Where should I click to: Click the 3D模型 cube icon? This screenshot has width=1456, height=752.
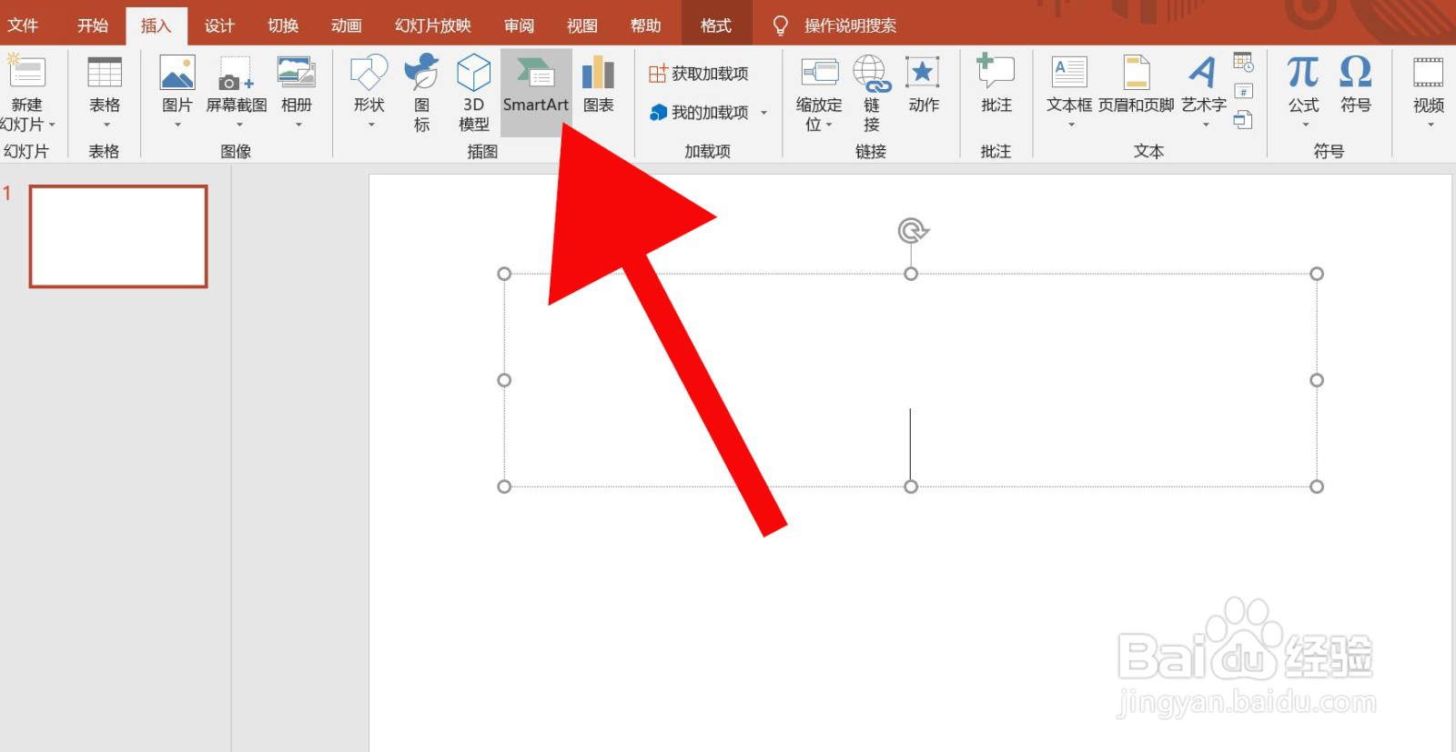coord(473,72)
